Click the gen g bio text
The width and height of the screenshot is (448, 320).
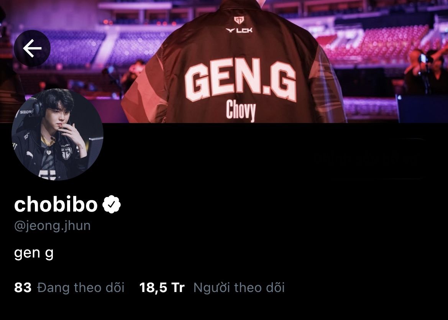click(34, 253)
